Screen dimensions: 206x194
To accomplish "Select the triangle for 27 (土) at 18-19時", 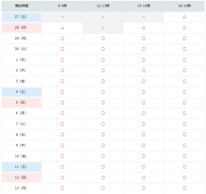I will 184,17.
